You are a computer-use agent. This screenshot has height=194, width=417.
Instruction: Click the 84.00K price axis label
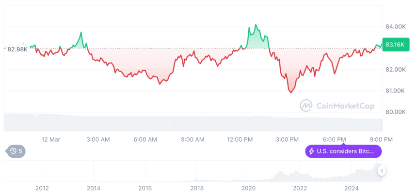pyautogui.click(x=395, y=26)
